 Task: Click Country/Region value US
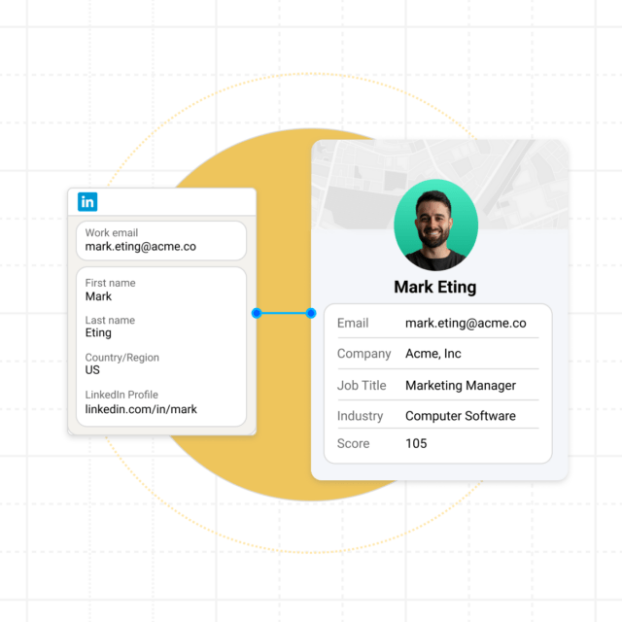coord(92,369)
